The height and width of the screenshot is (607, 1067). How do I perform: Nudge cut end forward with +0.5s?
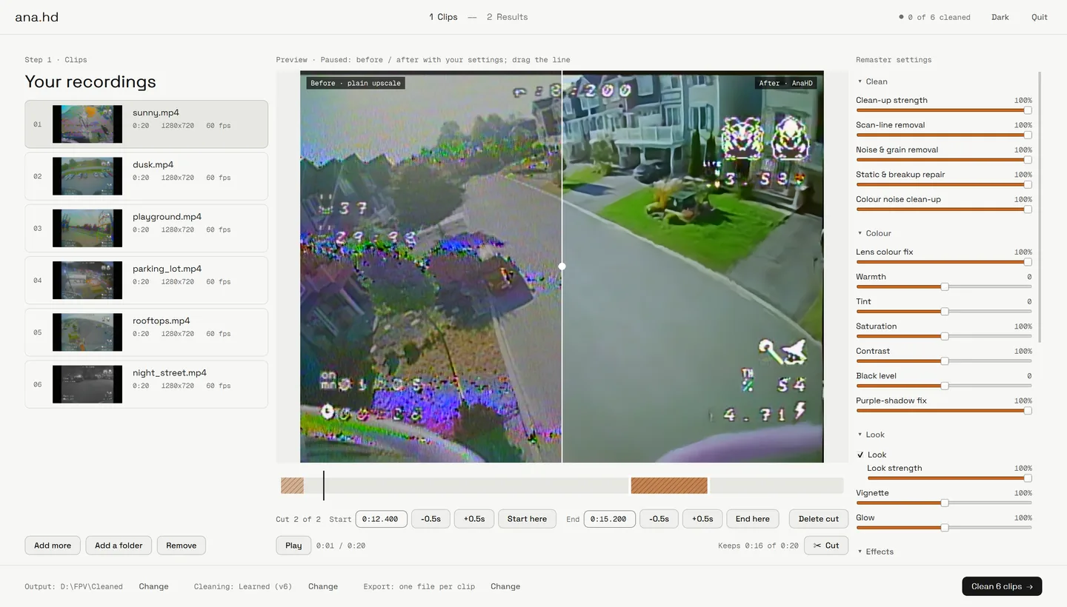point(703,519)
